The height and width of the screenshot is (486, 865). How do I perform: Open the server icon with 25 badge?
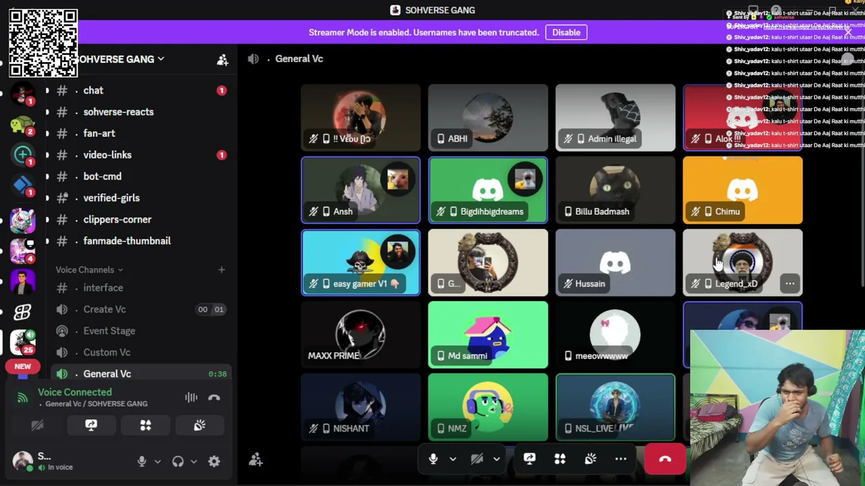point(22,342)
